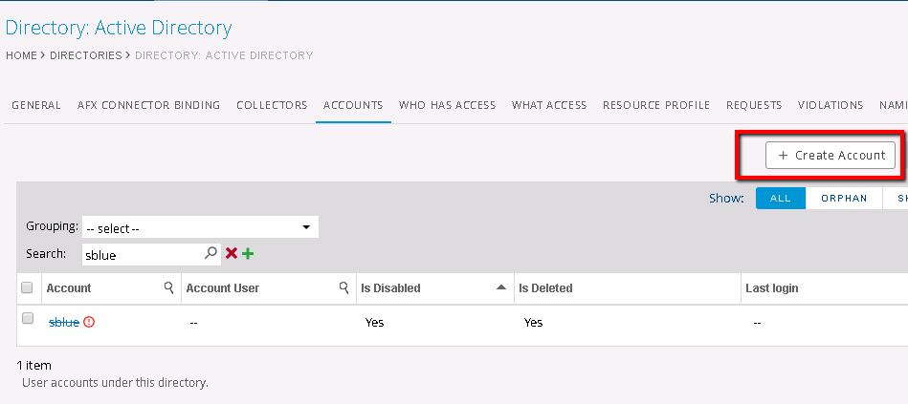Click the Is Disabled sort arrow
Screen dimensions: 908x404
click(501, 288)
